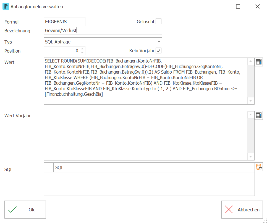Click inside the empty Wert Vorjahr text area
Image resolution: width=267 pixels, height=223 pixels.
[146, 136]
